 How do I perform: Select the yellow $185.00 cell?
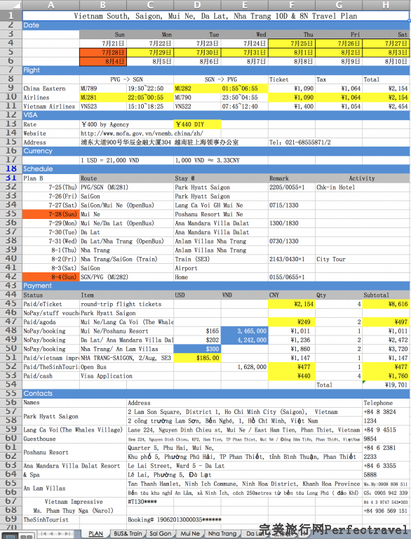click(197, 358)
